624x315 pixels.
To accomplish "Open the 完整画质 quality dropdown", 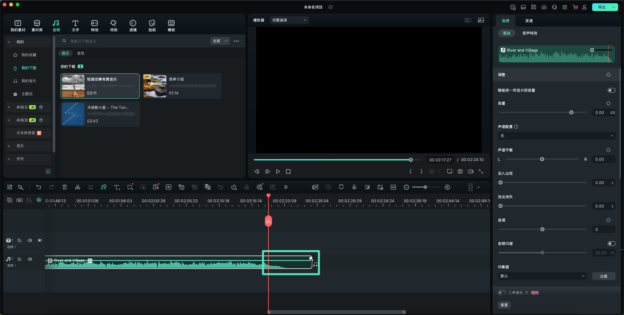I will [x=289, y=20].
